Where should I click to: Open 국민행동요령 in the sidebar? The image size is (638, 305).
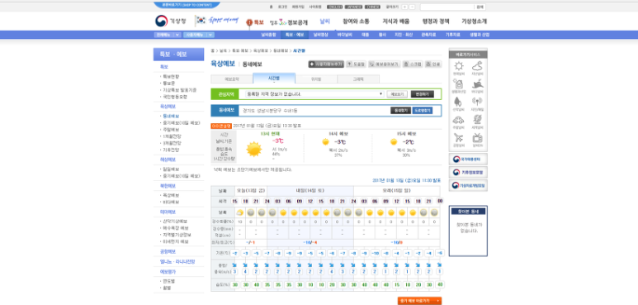pos(175,97)
